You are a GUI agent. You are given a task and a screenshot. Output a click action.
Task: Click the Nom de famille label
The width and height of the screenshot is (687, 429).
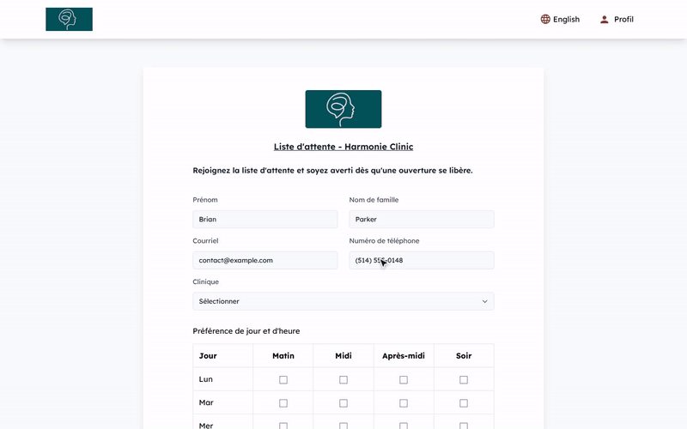pos(374,200)
